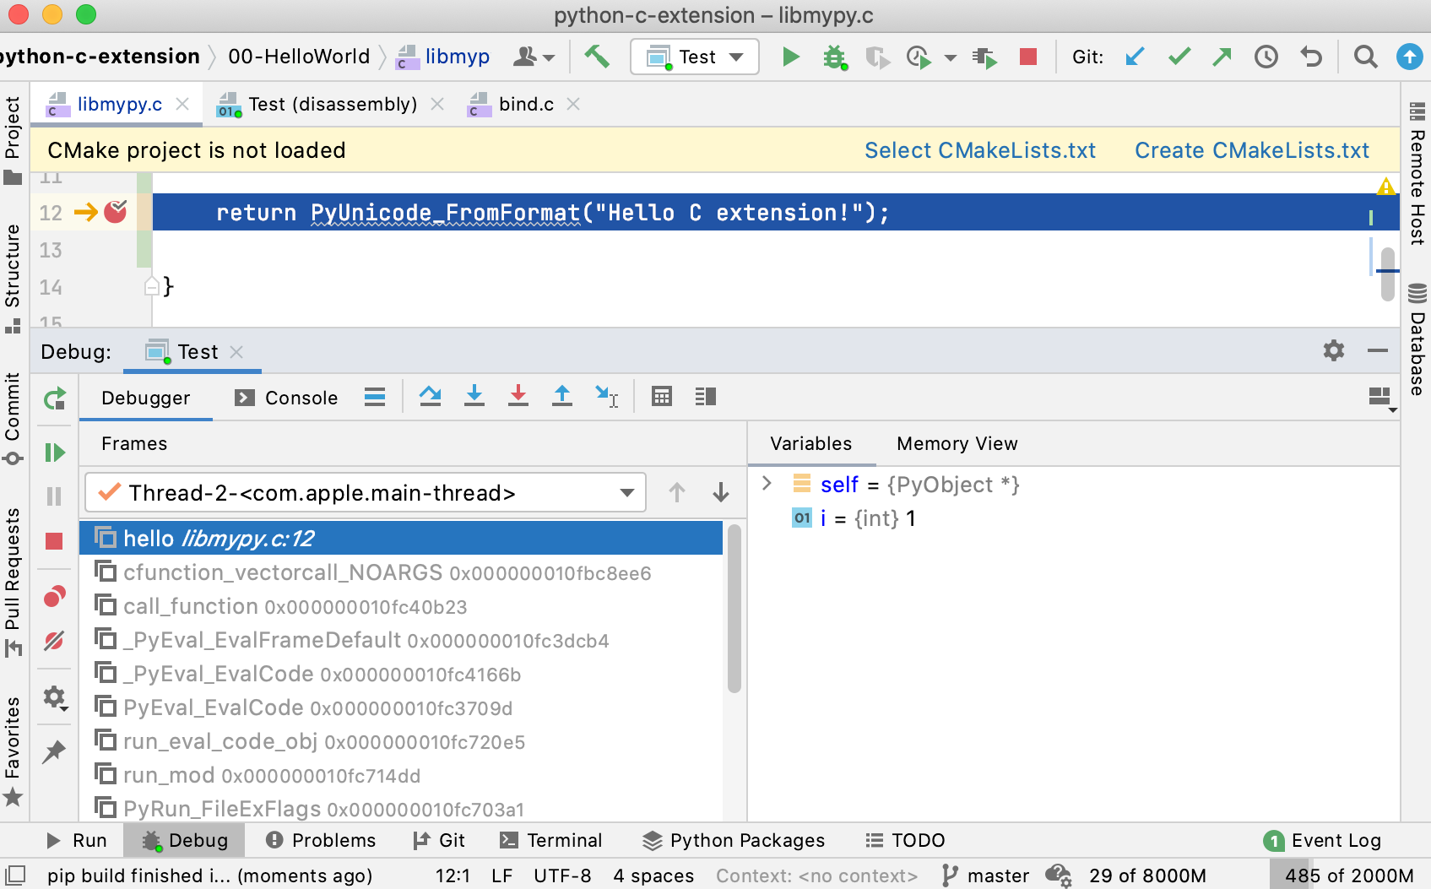Click the Create CMakeLists.txt link
Viewport: 1431px width, 889px height.
click(1252, 149)
